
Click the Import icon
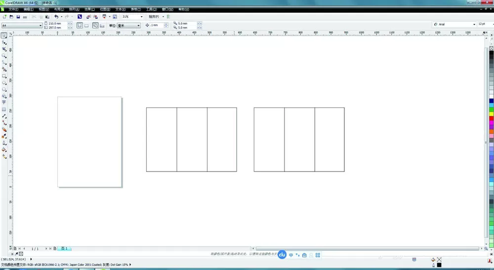(x=88, y=17)
